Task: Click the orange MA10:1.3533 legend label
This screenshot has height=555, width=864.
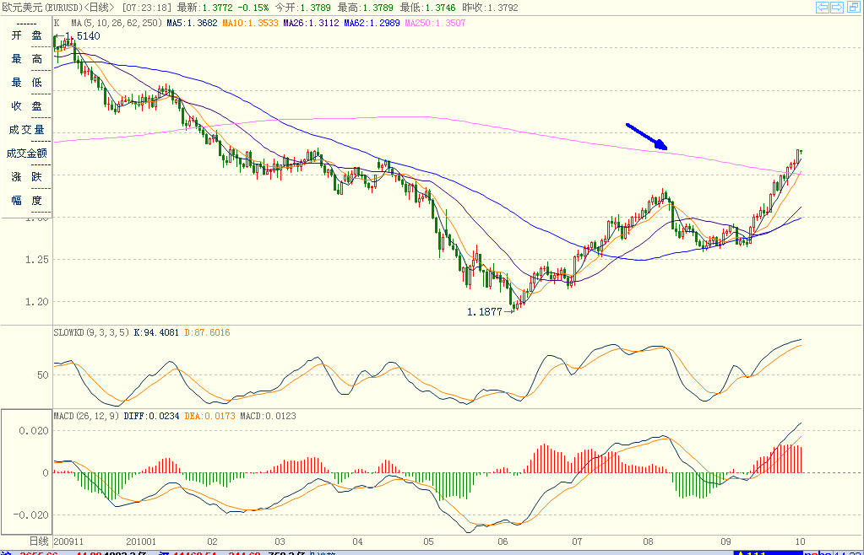Action: 250,23
